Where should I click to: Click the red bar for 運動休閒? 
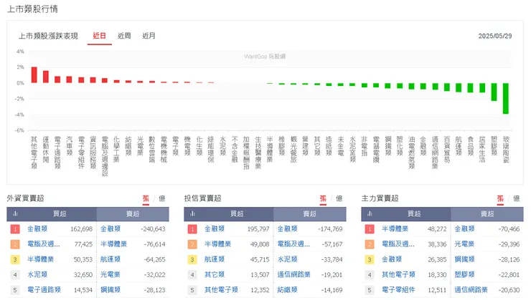click(x=46, y=77)
